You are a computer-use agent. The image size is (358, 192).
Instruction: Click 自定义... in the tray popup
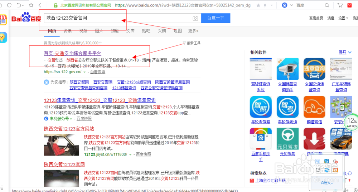[327, 183]
